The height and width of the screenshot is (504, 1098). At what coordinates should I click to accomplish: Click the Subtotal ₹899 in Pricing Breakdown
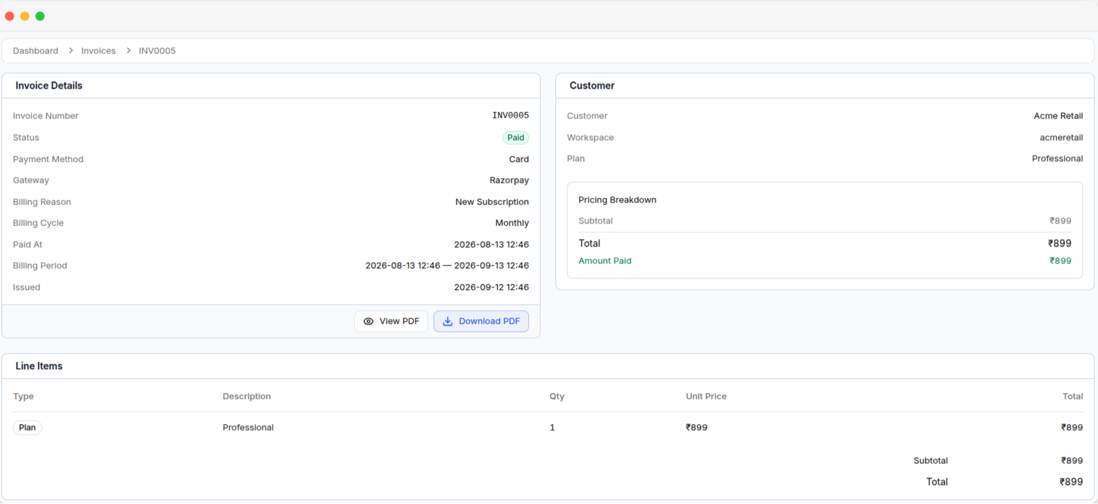coord(1061,221)
